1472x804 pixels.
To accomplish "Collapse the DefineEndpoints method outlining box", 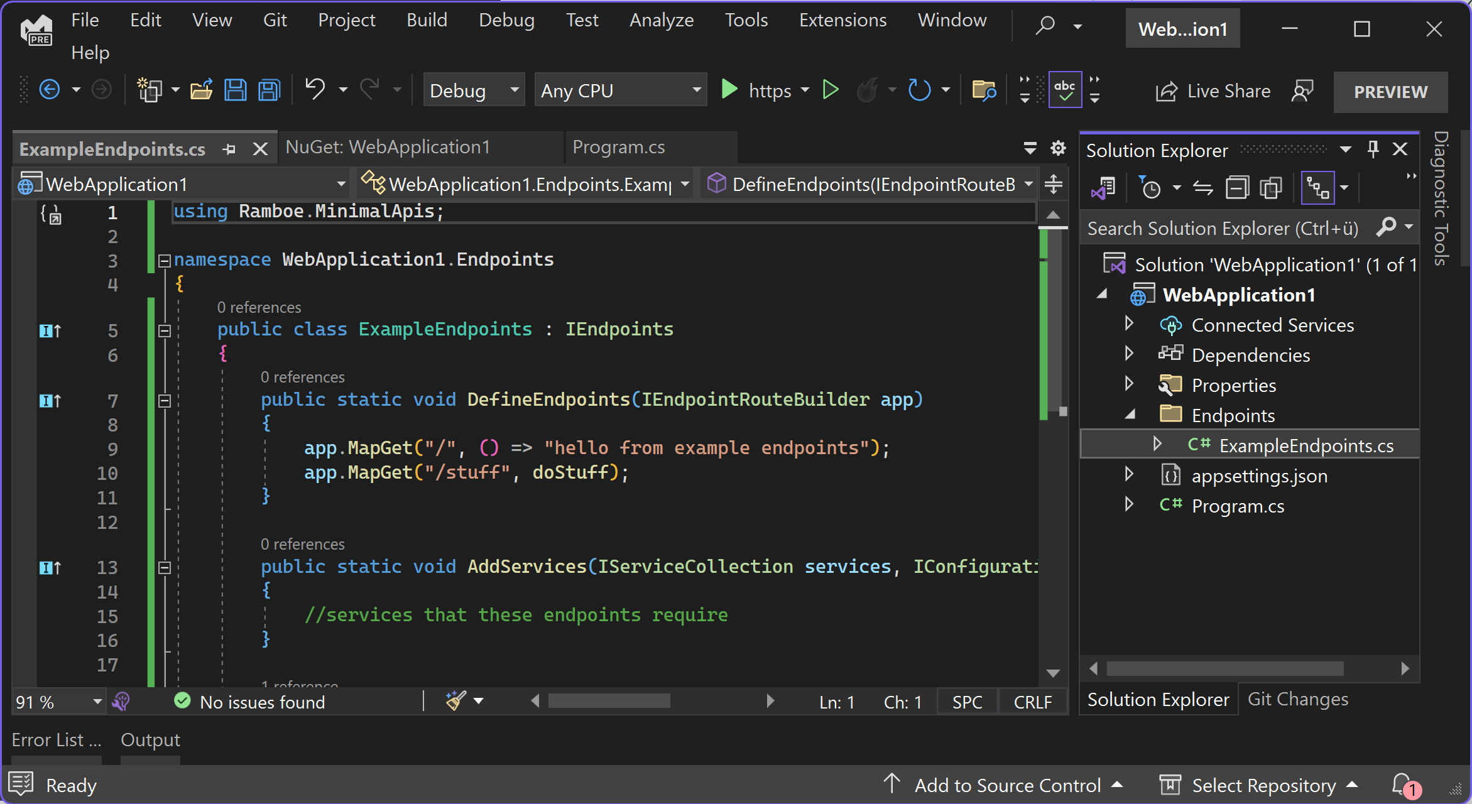I will tap(165, 400).
